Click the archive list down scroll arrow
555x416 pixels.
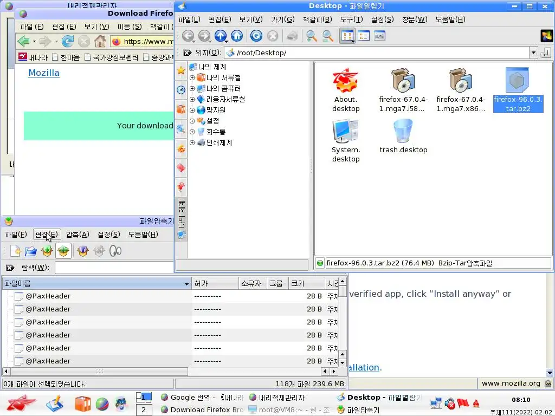(342, 362)
